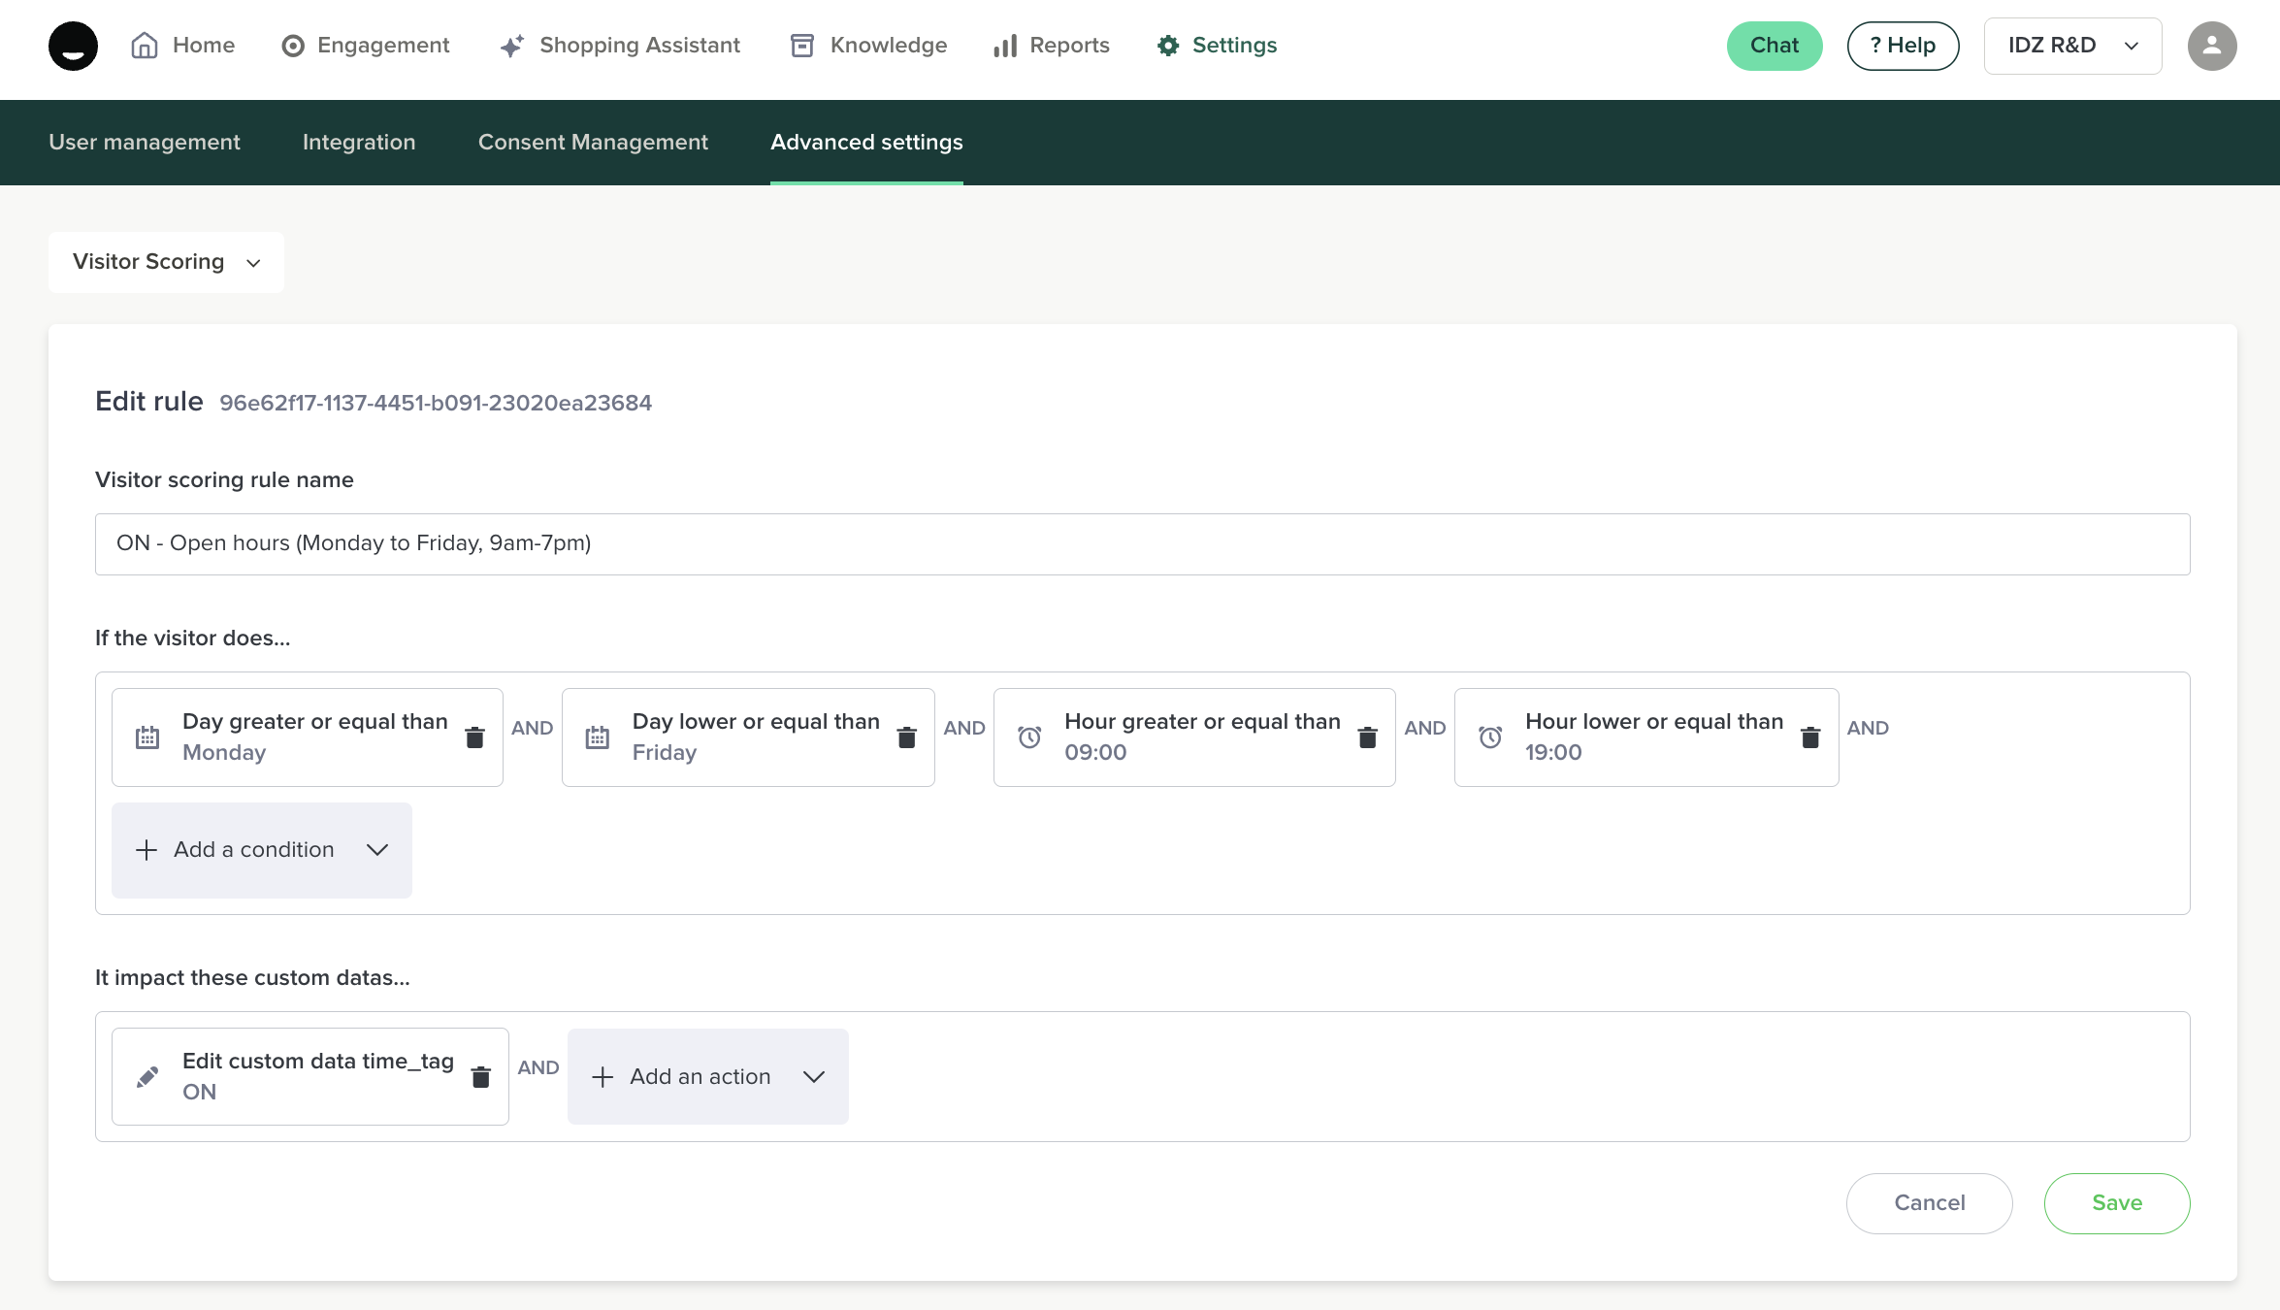The image size is (2280, 1310).
Task: Click the Visitor scoring rule name field
Action: pyautogui.click(x=1142, y=543)
